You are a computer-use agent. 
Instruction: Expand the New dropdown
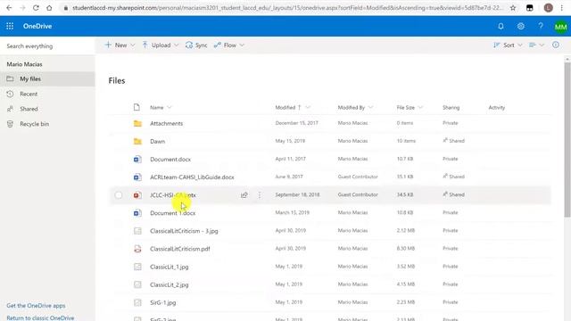(133, 45)
